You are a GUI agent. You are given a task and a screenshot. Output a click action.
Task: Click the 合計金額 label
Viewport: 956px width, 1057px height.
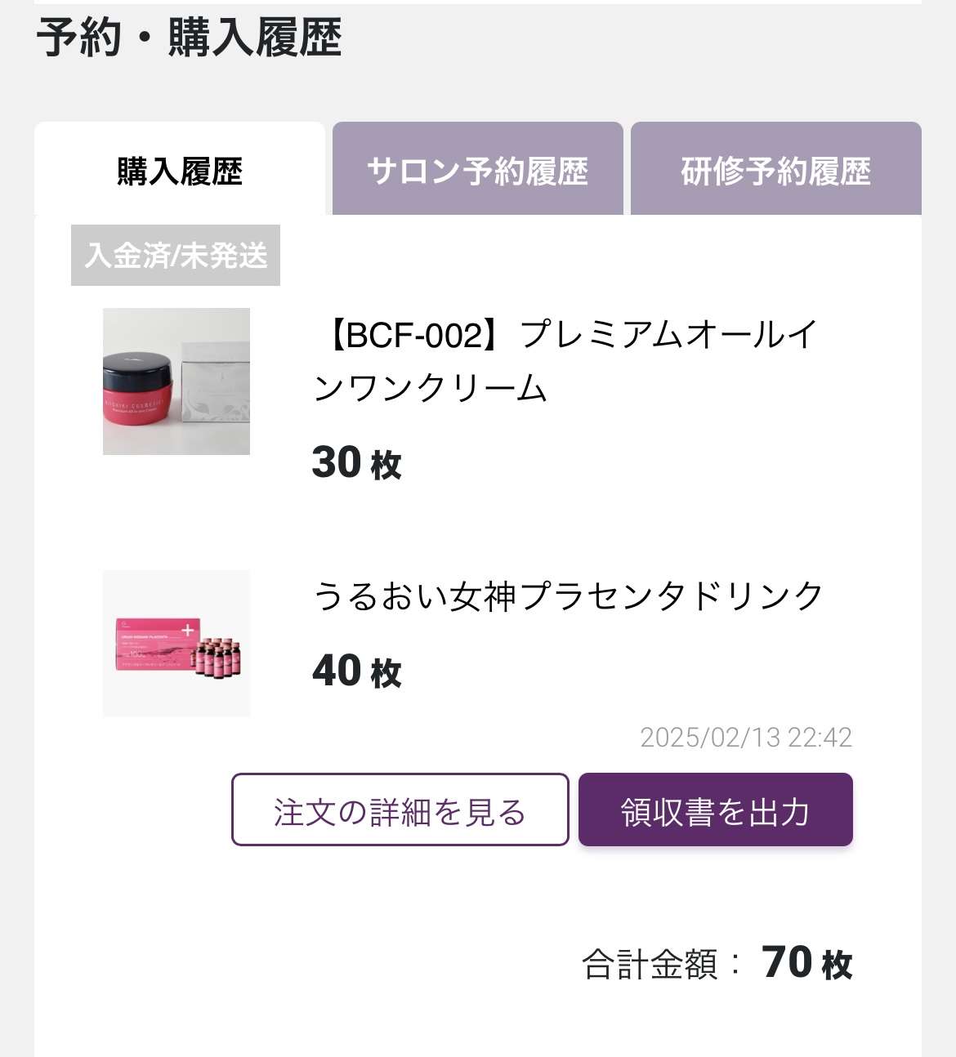[x=650, y=964]
